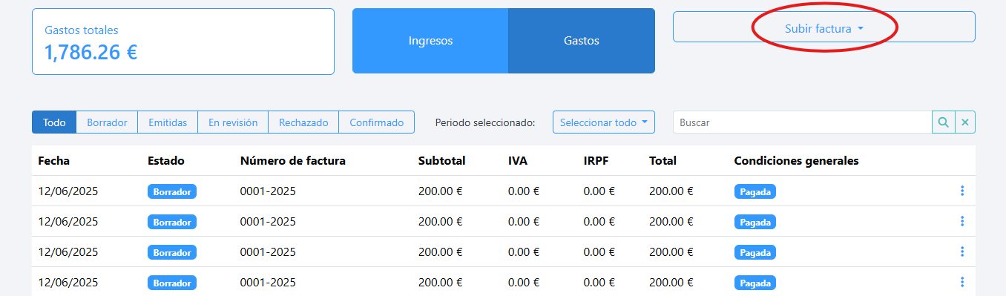Click the Borrador badge in first row

coord(172,191)
